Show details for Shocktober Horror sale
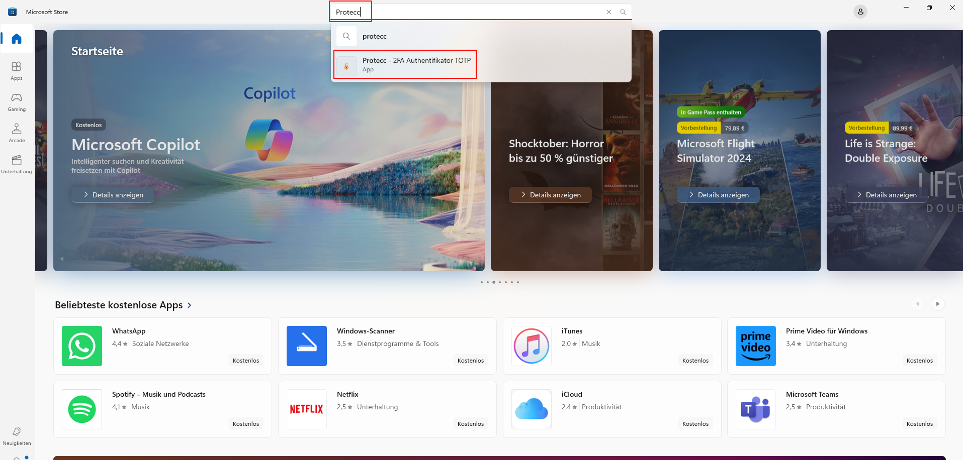This screenshot has height=460, width=963. 551,195
